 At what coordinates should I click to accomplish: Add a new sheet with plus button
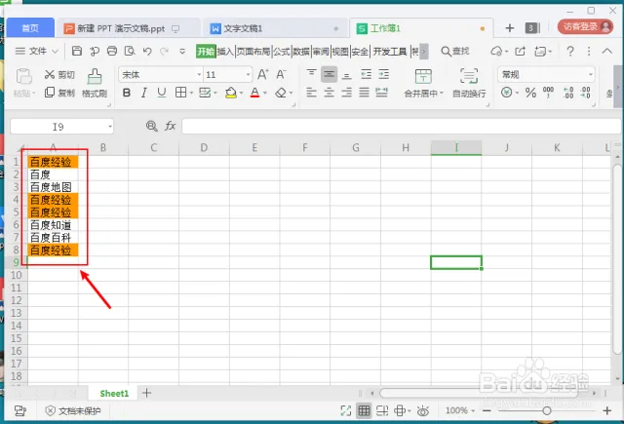[147, 393]
